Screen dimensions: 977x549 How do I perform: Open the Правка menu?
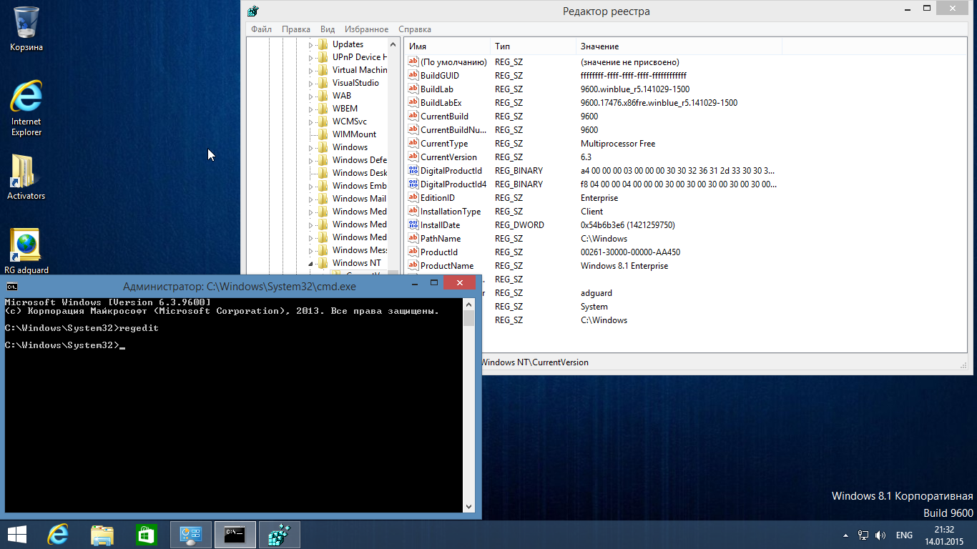pyautogui.click(x=296, y=29)
